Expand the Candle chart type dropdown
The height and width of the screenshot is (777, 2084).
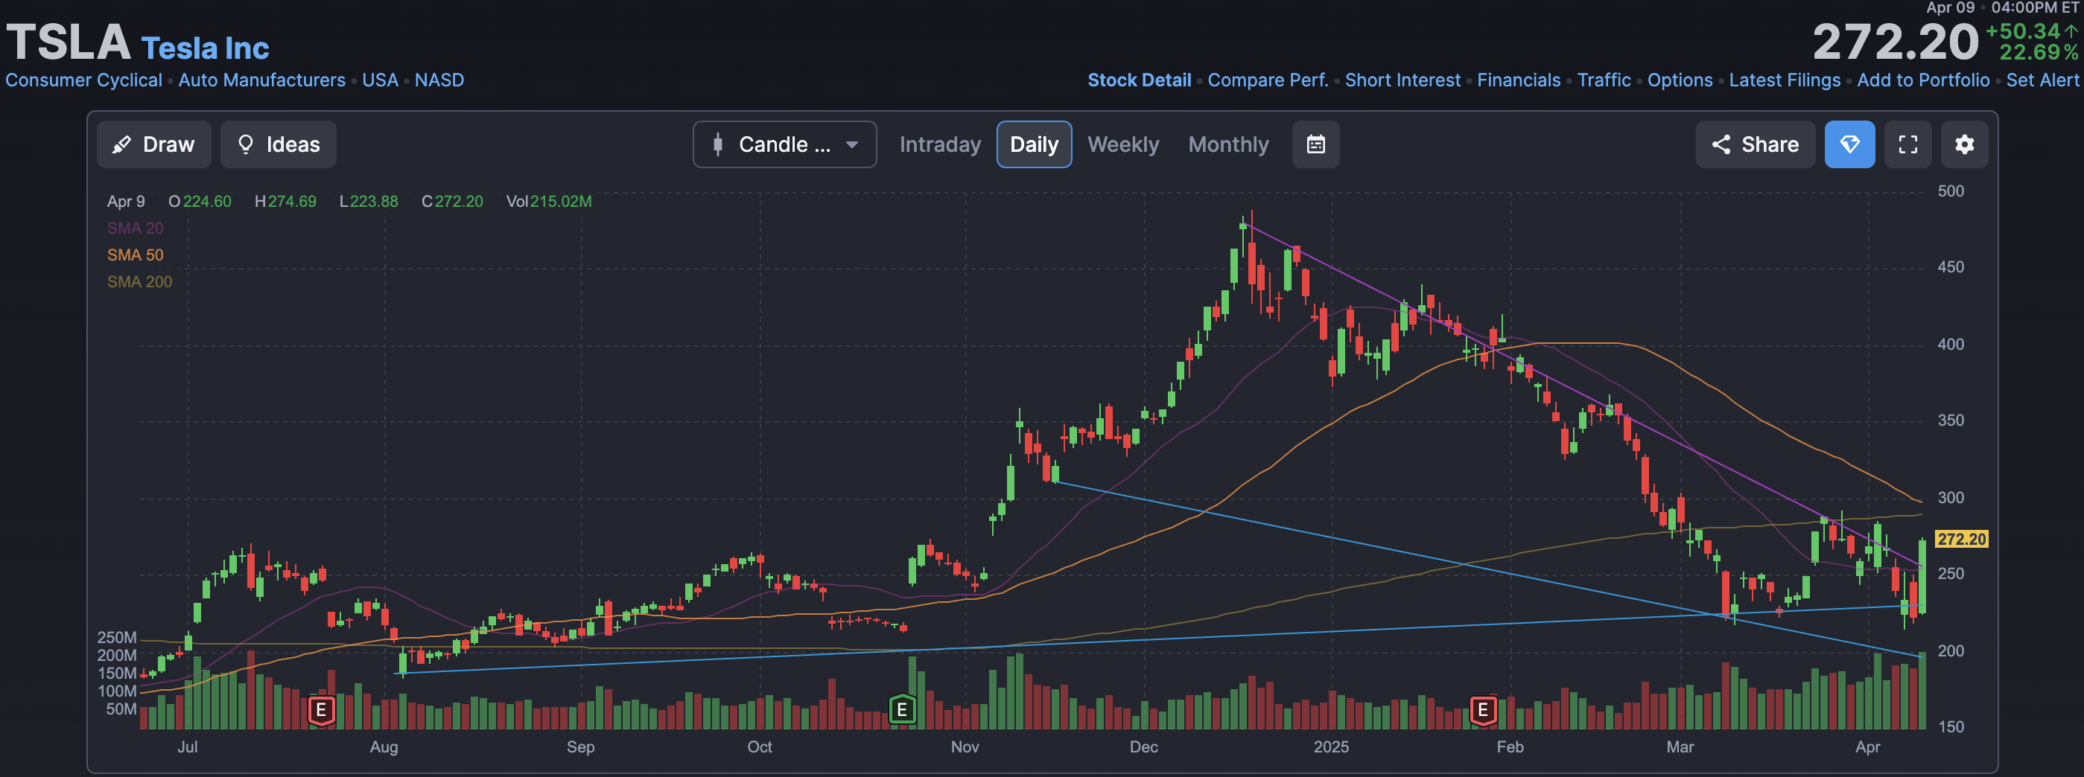click(x=784, y=144)
